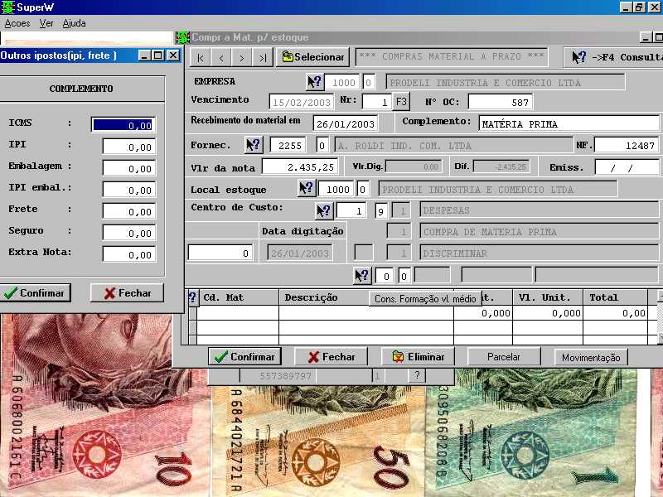Minimize the SuperW main window
The height and width of the screenshot is (497, 663).
[x=627, y=7]
